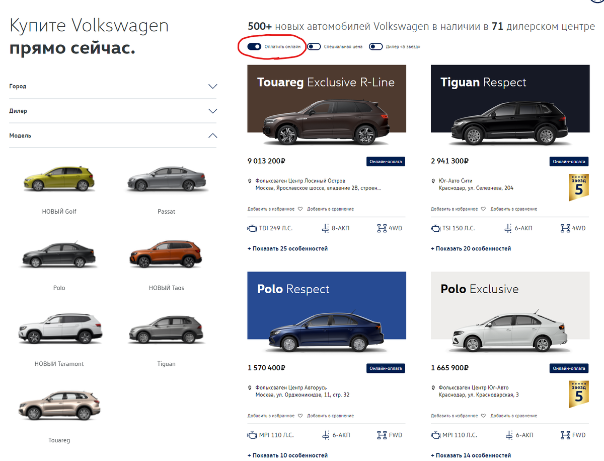Click the drivetrain icon on Touareg card
604x461 pixels.
tap(382, 228)
